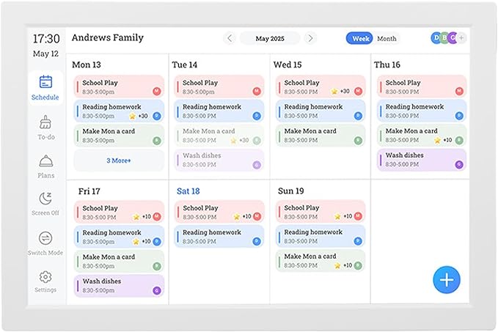Open the Settings gear icon
Screen dimensions: 498x332
pyautogui.click(x=45, y=277)
